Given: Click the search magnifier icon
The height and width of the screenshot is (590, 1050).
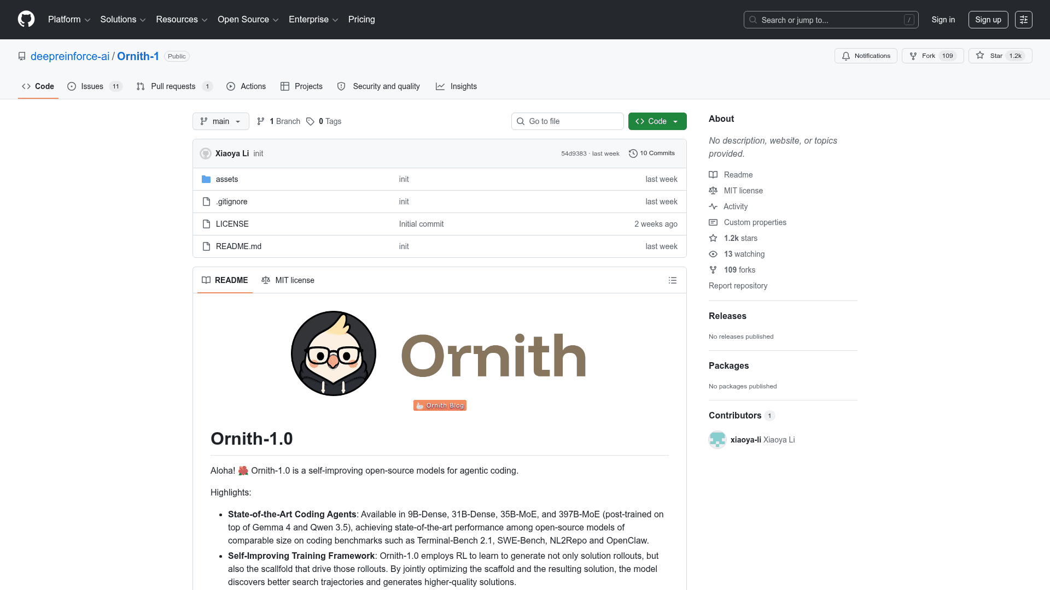Looking at the screenshot, I should coord(753,20).
